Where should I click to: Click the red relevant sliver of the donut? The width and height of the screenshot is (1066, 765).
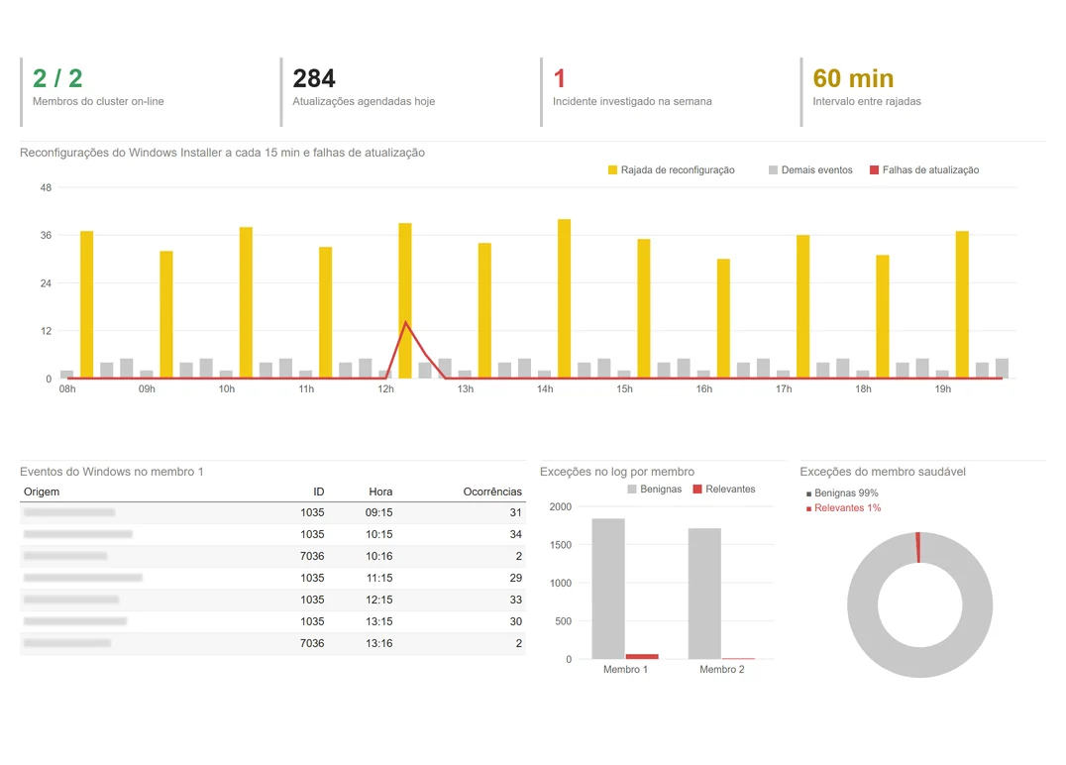[918, 547]
